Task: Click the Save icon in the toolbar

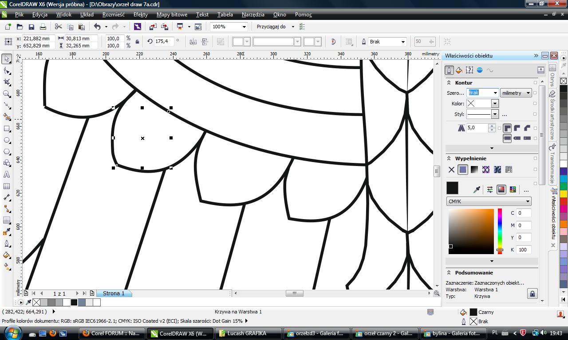Action: pos(31,27)
